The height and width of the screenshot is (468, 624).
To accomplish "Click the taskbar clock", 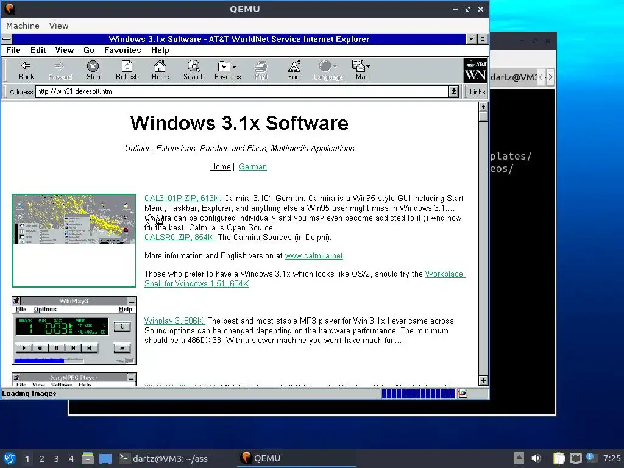I will (x=612, y=458).
